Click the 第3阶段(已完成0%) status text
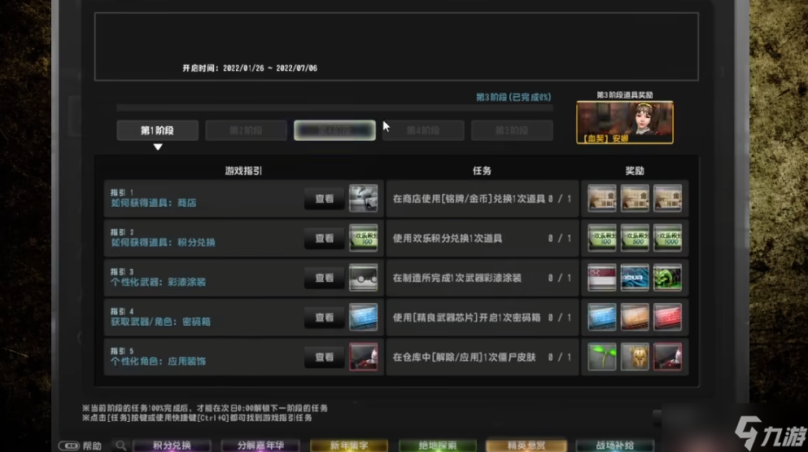 click(513, 97)
